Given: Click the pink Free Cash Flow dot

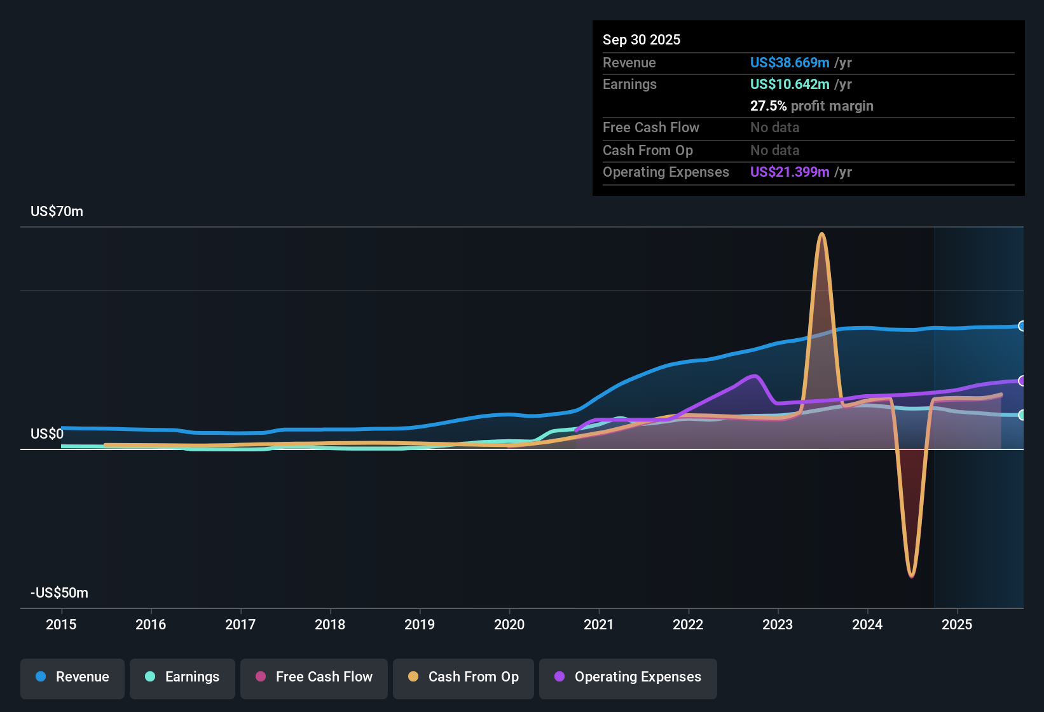Looking at the screenshot, I should pos(261,676).
